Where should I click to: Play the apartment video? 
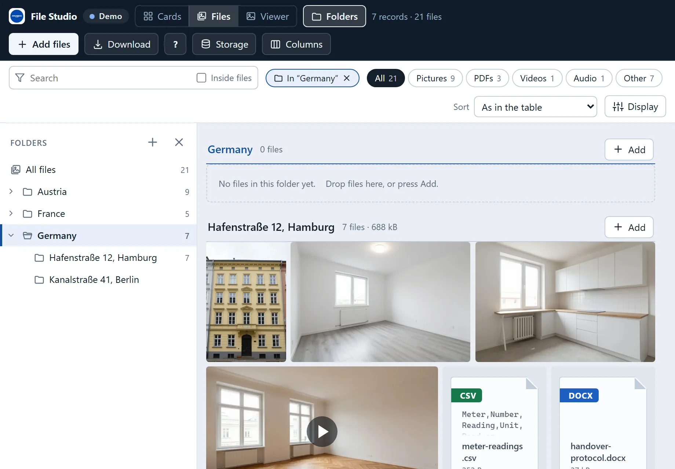[x=322, y=432]
